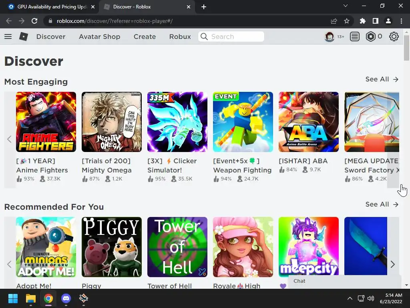Open Discord from taskbar
This screenshot has width=410, height=308.
click(x=66, y=298)
